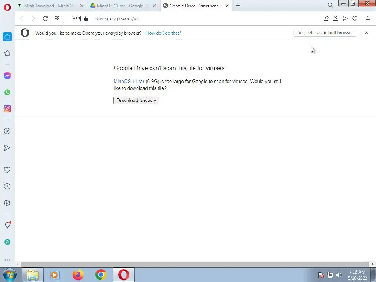This screenshot has width=376, height=282.
Task: Open the green 'a' sidebar icon
Action: tap(7, 242)
